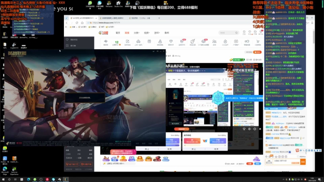
Task: Open Microsoft Edge desktop shortcut
Action: (5, 170)
